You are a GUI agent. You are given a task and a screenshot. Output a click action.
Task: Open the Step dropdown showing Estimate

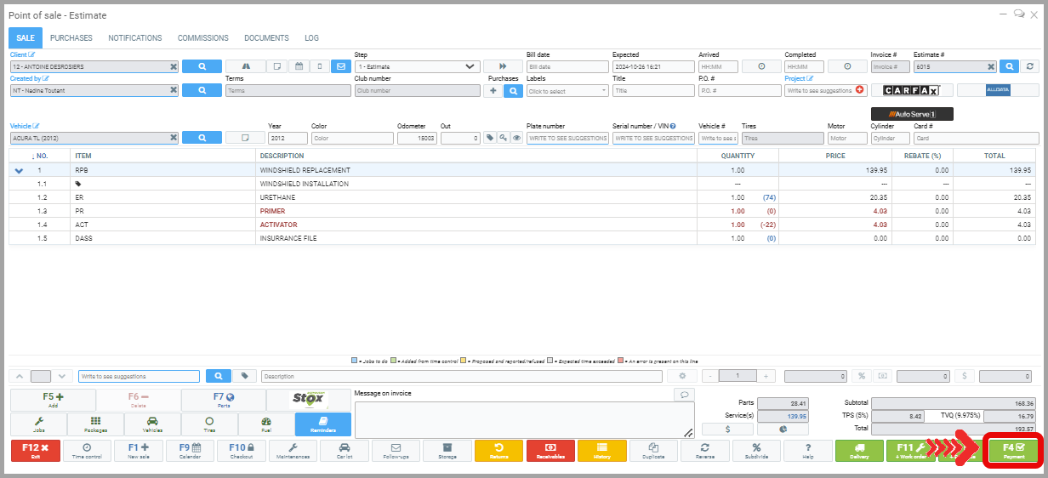pos(417,66)
